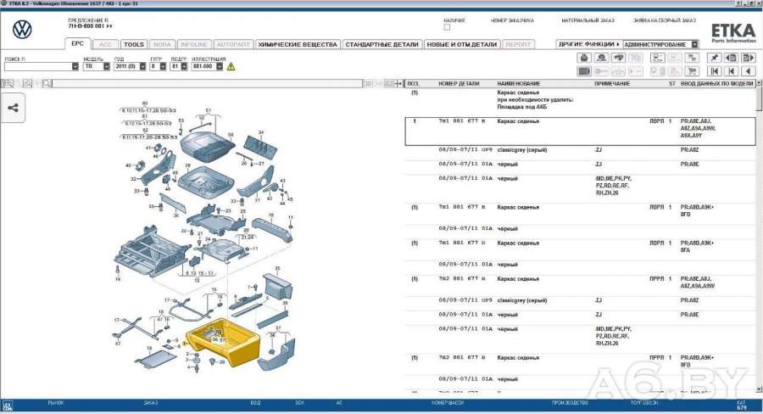Click the single left-arrow back icon
The height and width of the screenshot is (414, 763).
(x=748, y=71)
